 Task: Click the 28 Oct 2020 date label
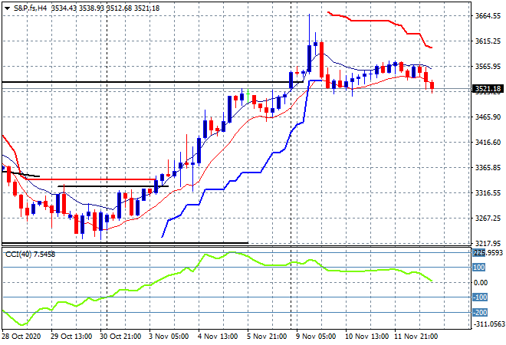pyautogui.click(x=21, y=337)
